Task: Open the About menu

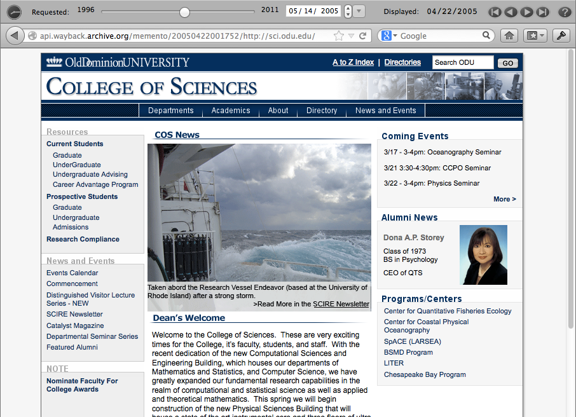Action: click(x=278, y=111)
